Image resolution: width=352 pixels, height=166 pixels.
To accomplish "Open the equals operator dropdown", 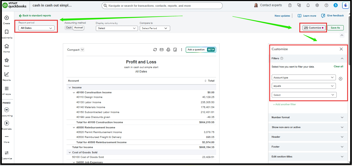I will [x=304, y=86].
